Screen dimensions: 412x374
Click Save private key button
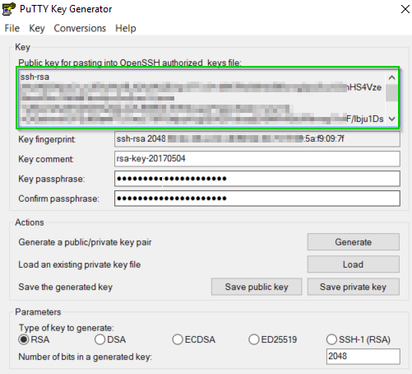(x=353, y=287)
